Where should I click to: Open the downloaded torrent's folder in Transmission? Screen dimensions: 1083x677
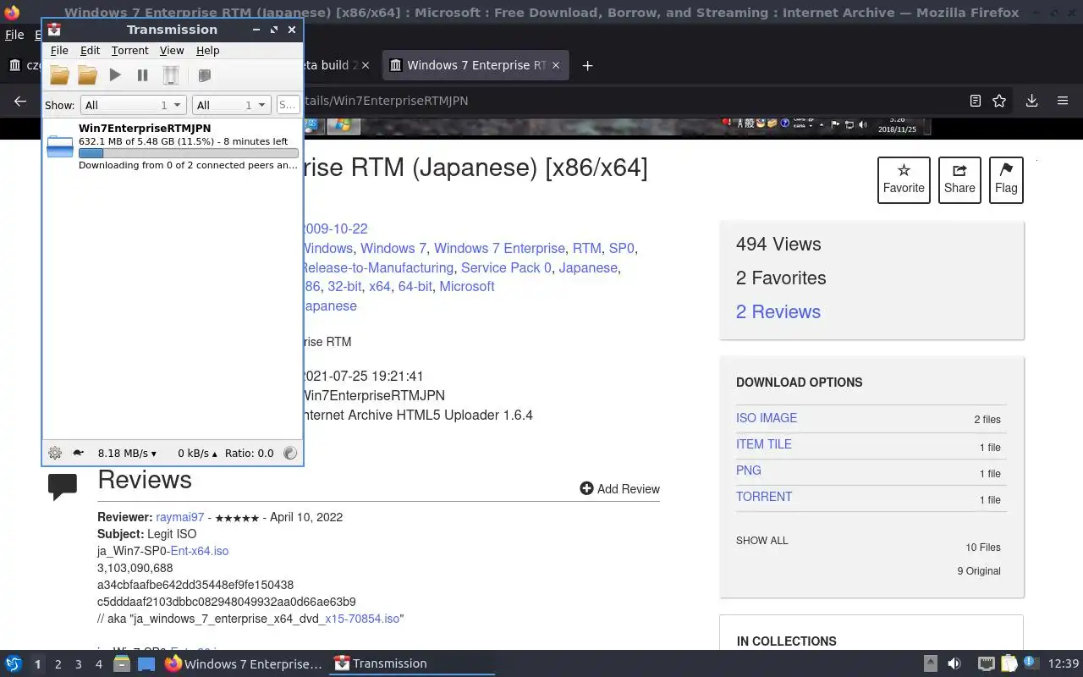[x=87, y=75]
